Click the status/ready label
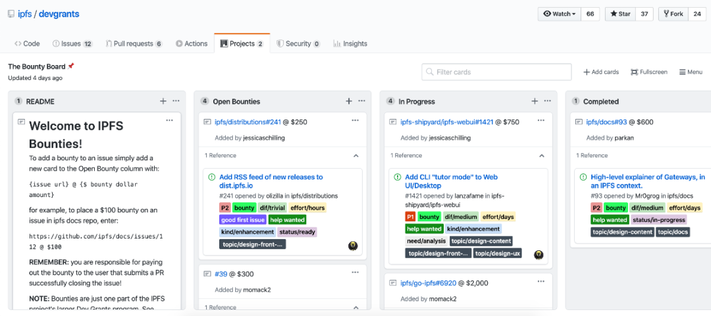Image resolution: width=711 pixels, height=316 pixels. [297, 232]
